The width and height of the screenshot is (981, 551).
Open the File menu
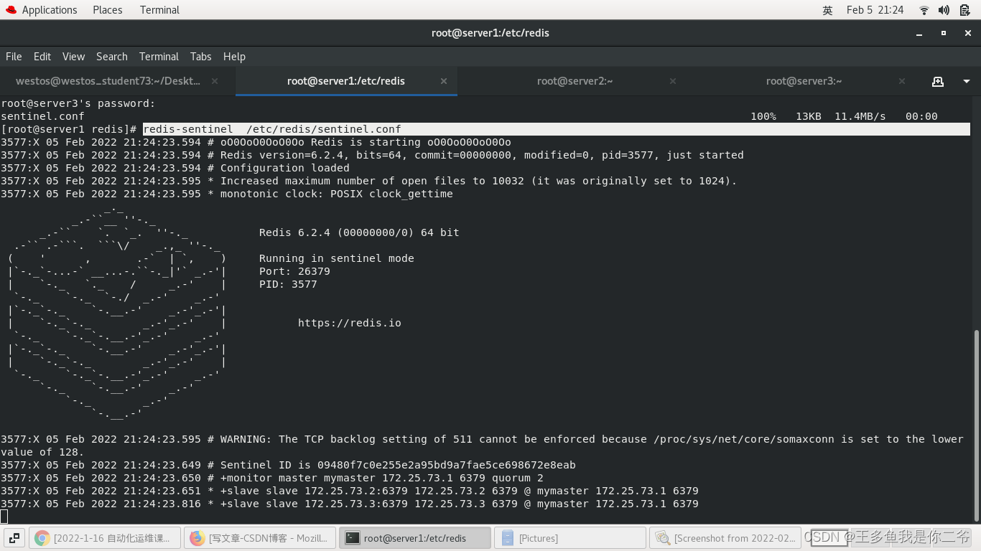pyautogui.click(x=14, y=57)
